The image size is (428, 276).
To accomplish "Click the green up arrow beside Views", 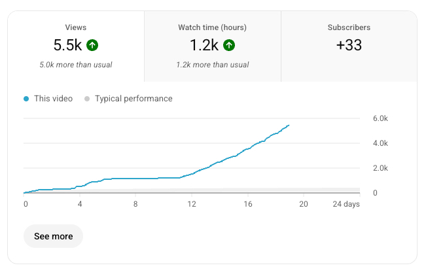I will [x=92, y=45].
